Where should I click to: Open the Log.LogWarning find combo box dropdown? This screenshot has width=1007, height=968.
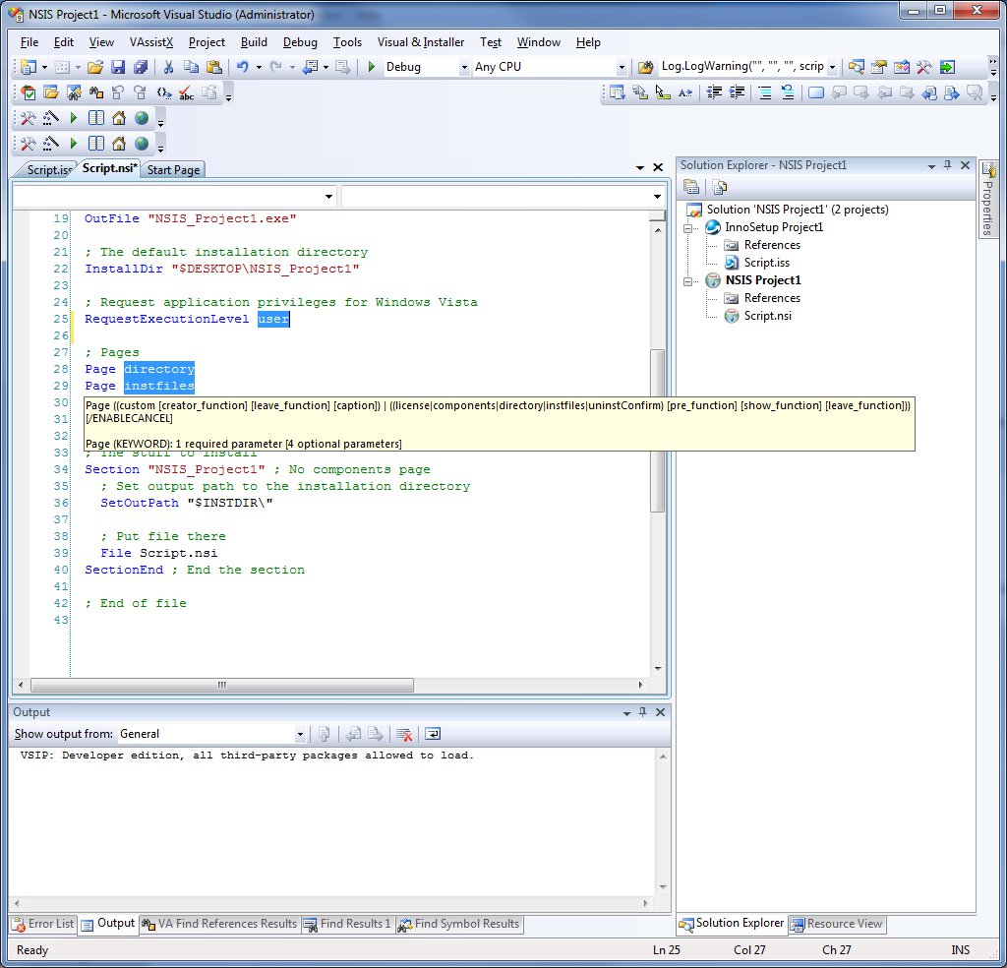click(832, 67)
